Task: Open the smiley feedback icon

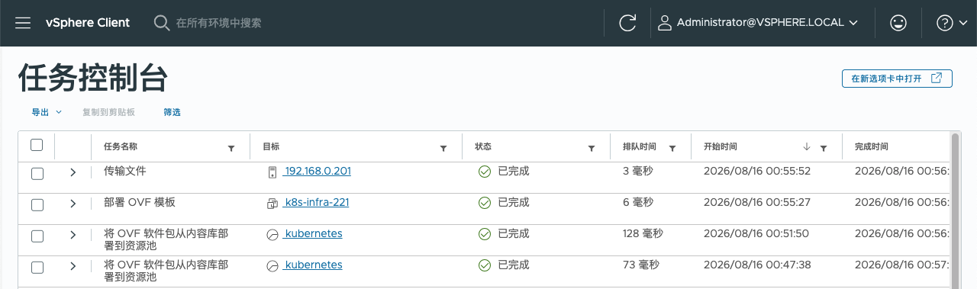Action: pyautogui.click(x=898, y=23)
